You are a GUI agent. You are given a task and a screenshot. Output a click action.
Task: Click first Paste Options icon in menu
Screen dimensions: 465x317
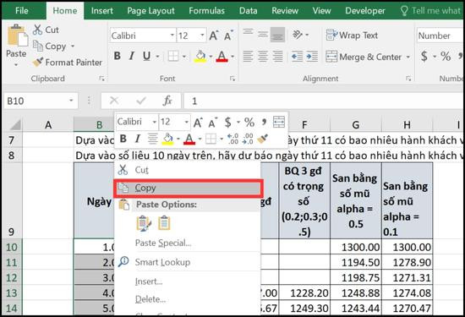pyautogui.click(x=144, y=223)
